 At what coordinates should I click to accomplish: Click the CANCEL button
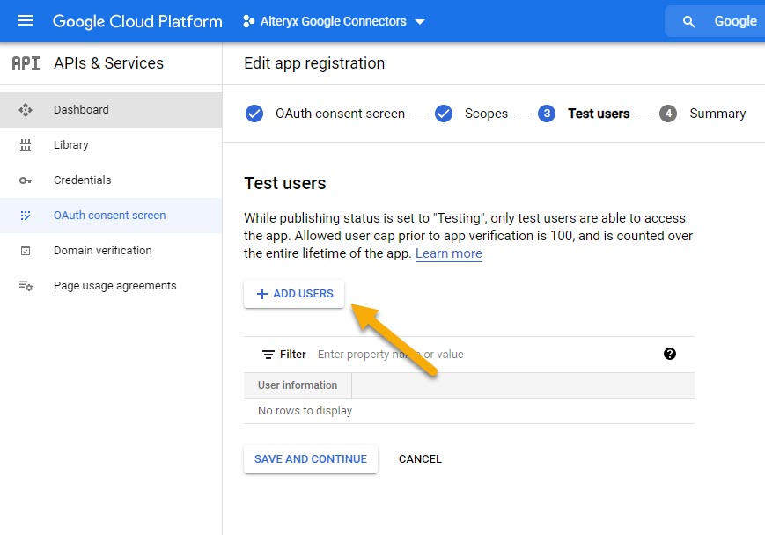(420, 458)
